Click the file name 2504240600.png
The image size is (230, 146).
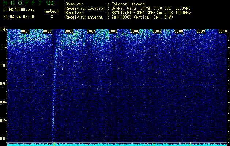click(19, 9)
